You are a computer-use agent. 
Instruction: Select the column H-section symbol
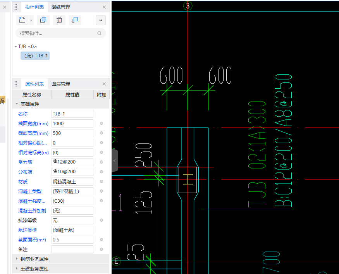pos(188,179)
